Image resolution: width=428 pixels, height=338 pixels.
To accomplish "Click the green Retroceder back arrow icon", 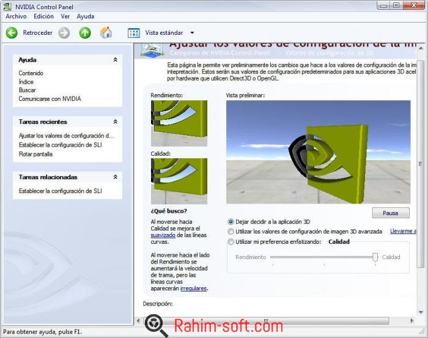I will pos(12,33).
